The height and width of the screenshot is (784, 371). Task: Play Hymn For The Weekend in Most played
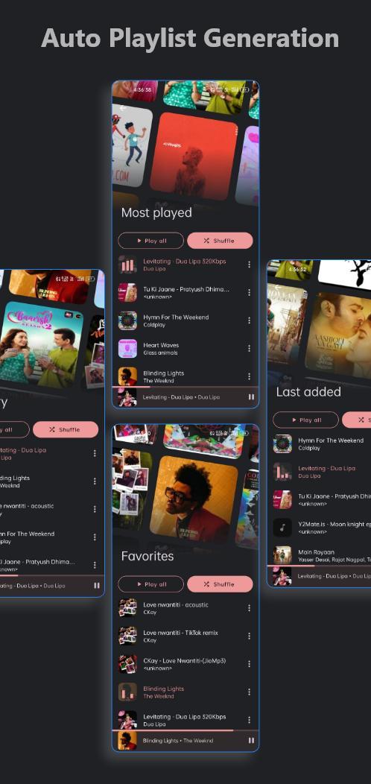point(185,320)
